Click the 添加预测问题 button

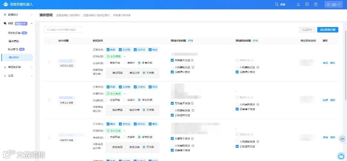[328, 30]
